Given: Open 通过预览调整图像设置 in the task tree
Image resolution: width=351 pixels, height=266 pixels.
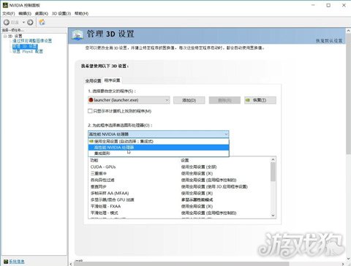Looking at the screenshot, I should tap(32, 41).
